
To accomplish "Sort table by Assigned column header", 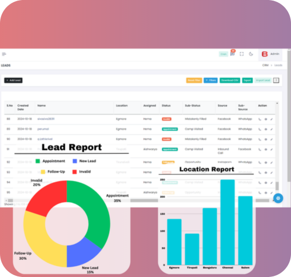I will [x=150, y=106].
